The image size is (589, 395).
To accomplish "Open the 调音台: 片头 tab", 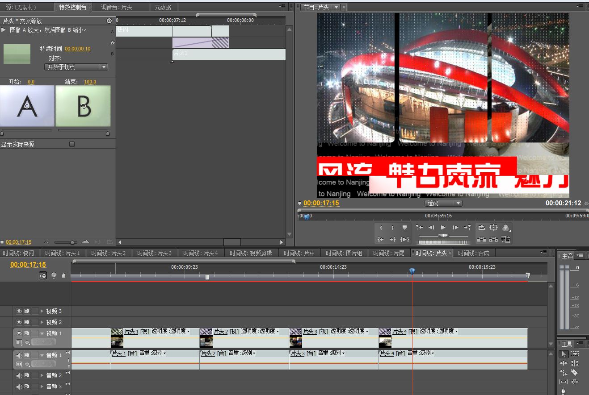I will pyautogui.click(x=117, y=7).
